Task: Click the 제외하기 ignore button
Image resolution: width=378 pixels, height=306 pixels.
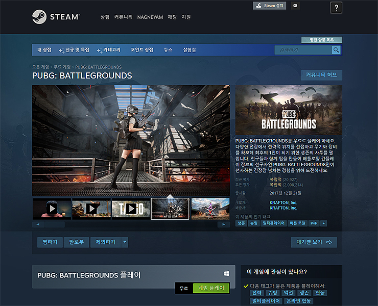Action: click(106, 242)
